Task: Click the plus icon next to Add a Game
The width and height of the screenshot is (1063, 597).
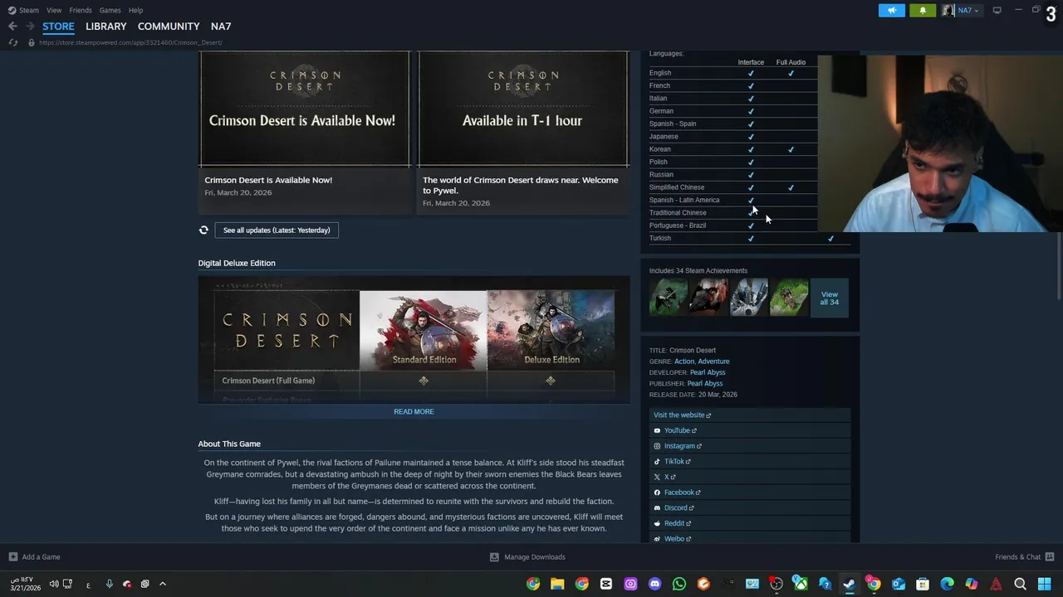Action: point(12,556)
